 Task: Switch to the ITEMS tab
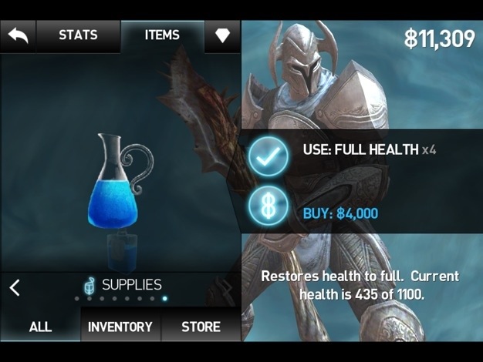(x=162, y=36)
